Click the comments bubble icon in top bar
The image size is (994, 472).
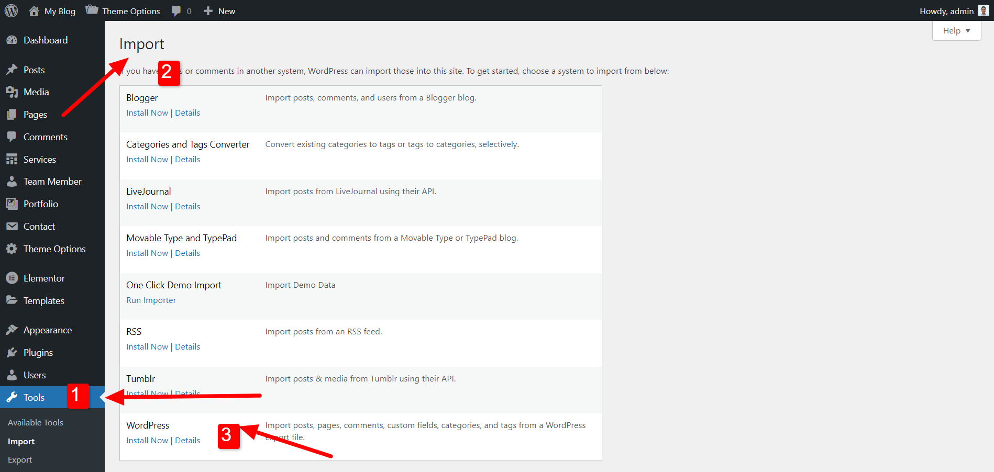point(176,11)
